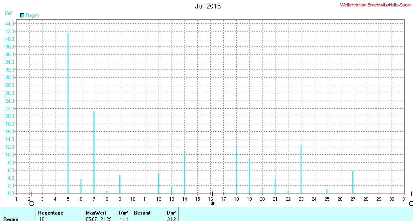Click the l/m² unit label above the y-axis
Viewport: 413px width, 221px height.
pos(8,13)
